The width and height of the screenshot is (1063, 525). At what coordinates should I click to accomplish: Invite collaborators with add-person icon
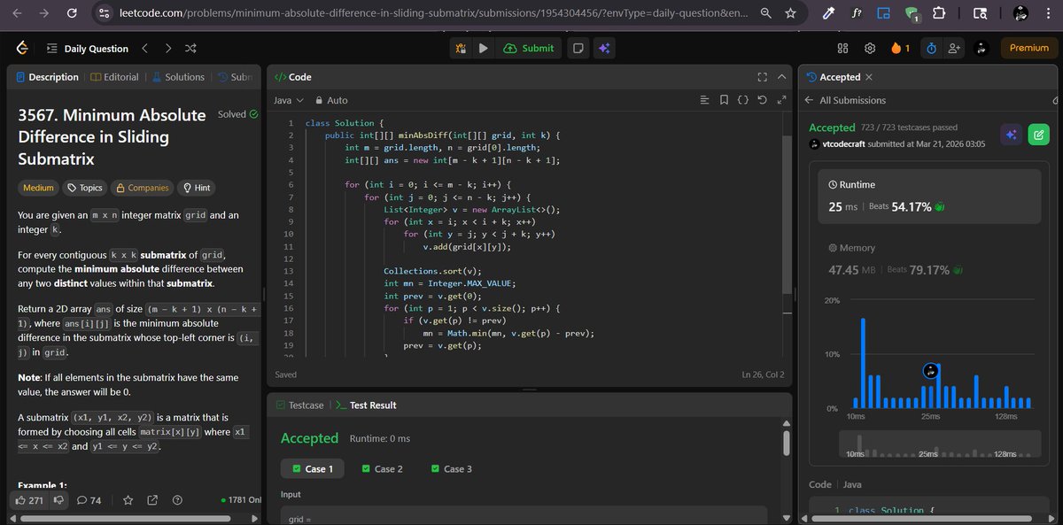pyautogui.click(x=953, y=49)
